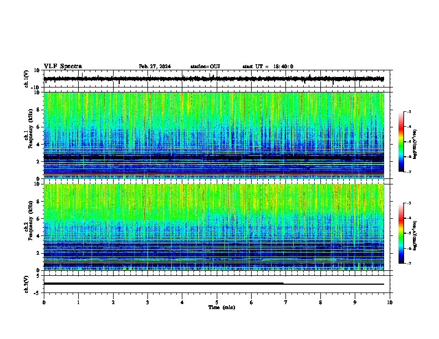The height and width of the screenshot is (339, 439).
Task: Click the ch.1 spectrogram color scale bar
Action: 401,142
